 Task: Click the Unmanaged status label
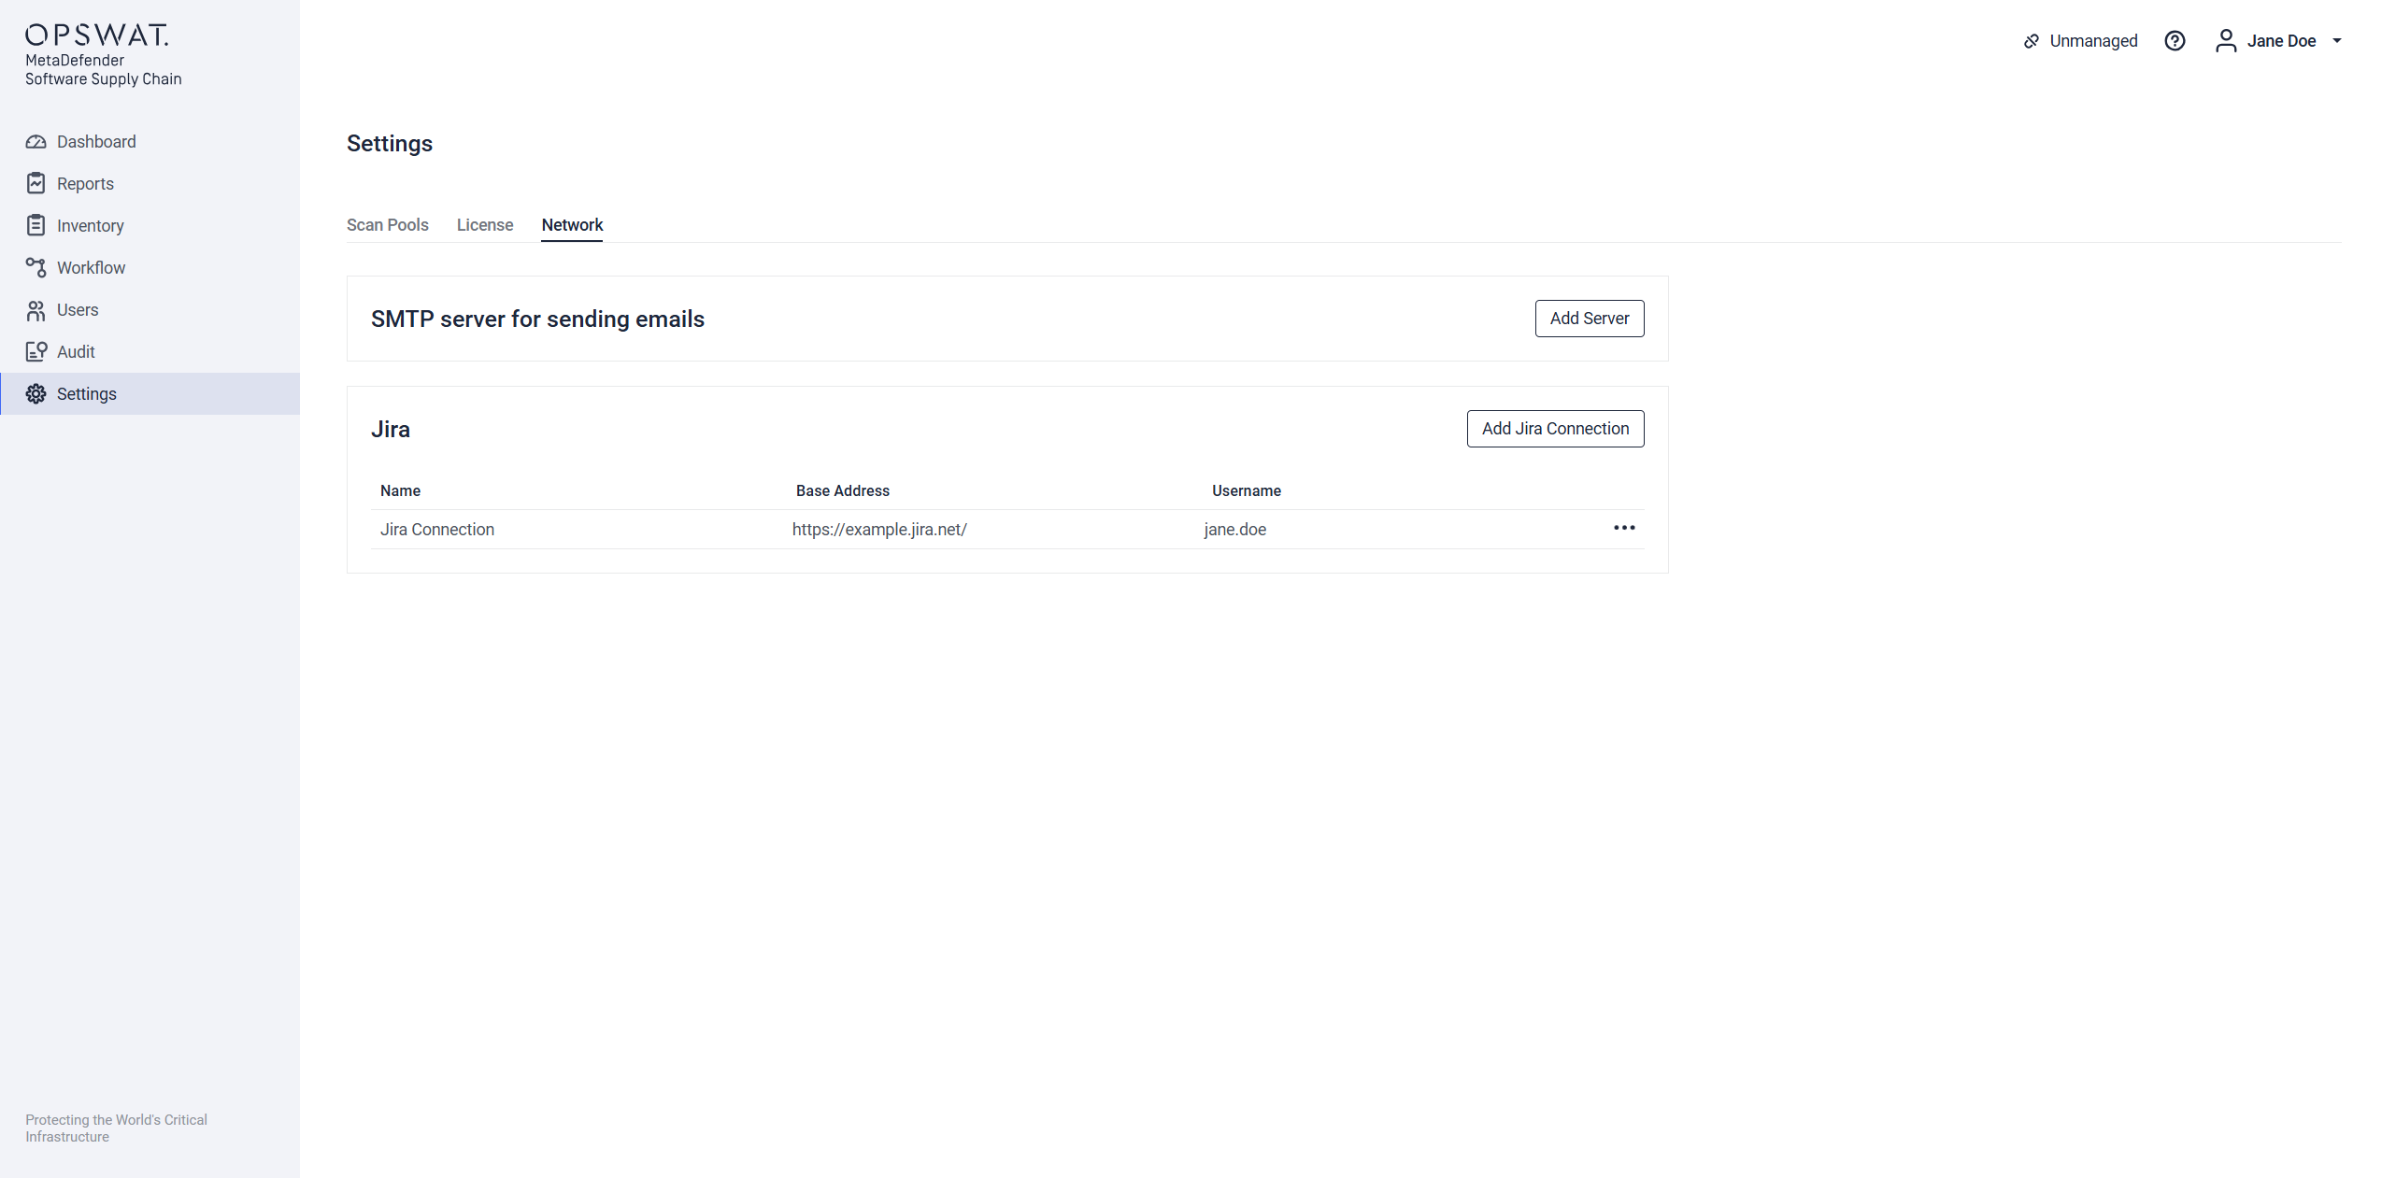(2093, 41)
